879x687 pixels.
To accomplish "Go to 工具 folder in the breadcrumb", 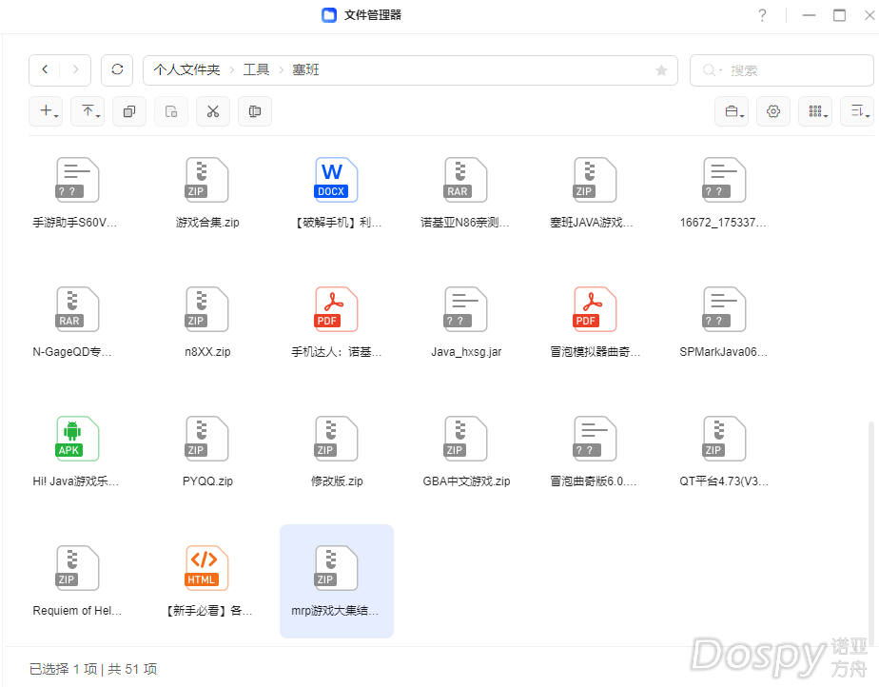I will [x=256, y=70].
